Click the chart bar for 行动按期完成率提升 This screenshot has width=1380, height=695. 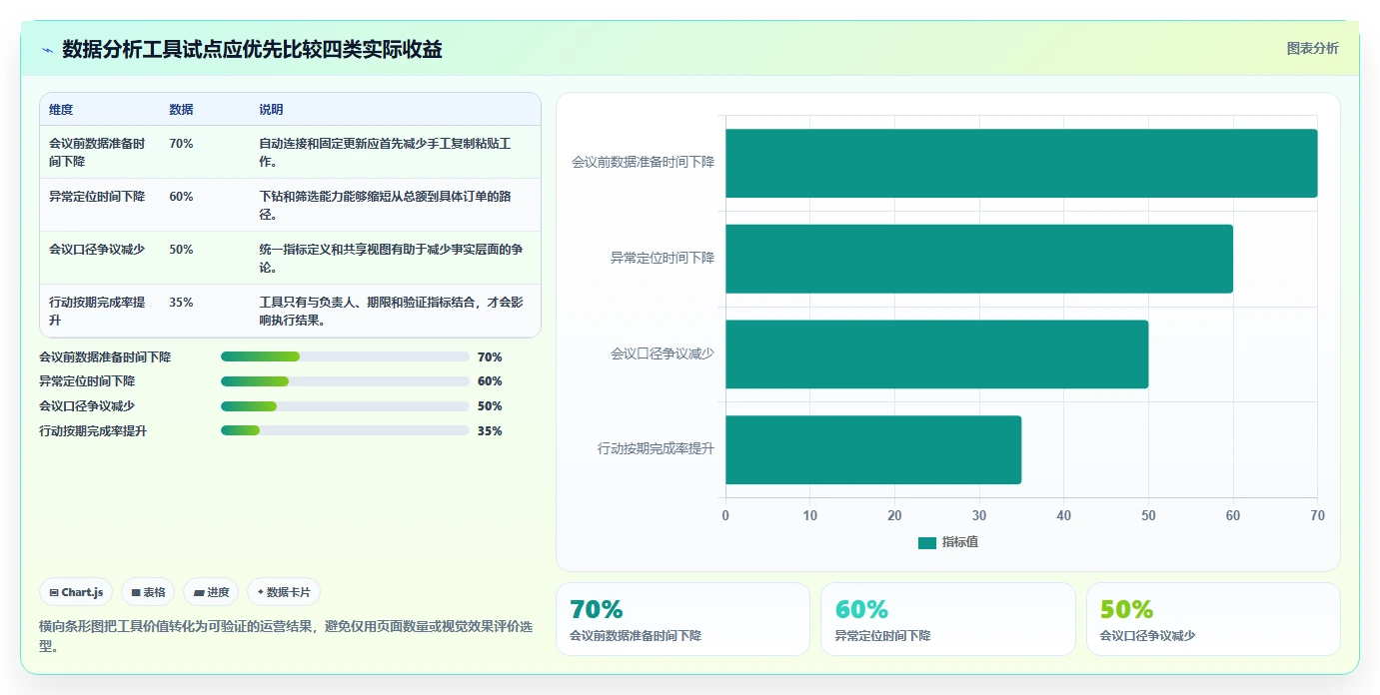[873, 449]
